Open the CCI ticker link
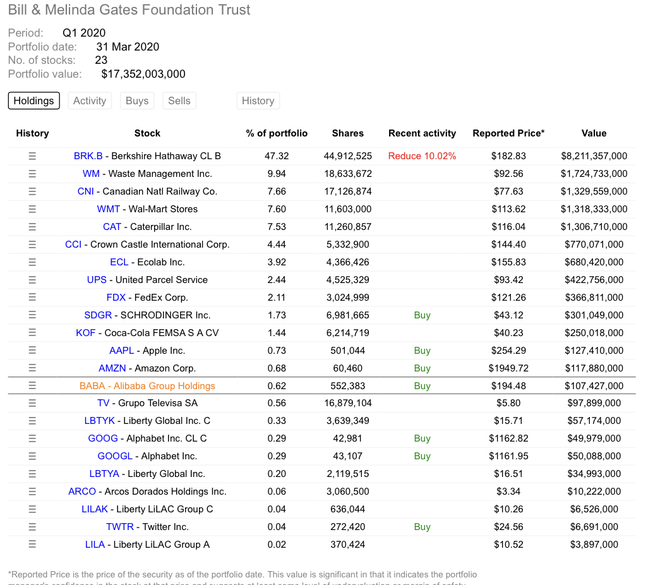The height and width of the screenshot is (585, 653). coord(73,244)
